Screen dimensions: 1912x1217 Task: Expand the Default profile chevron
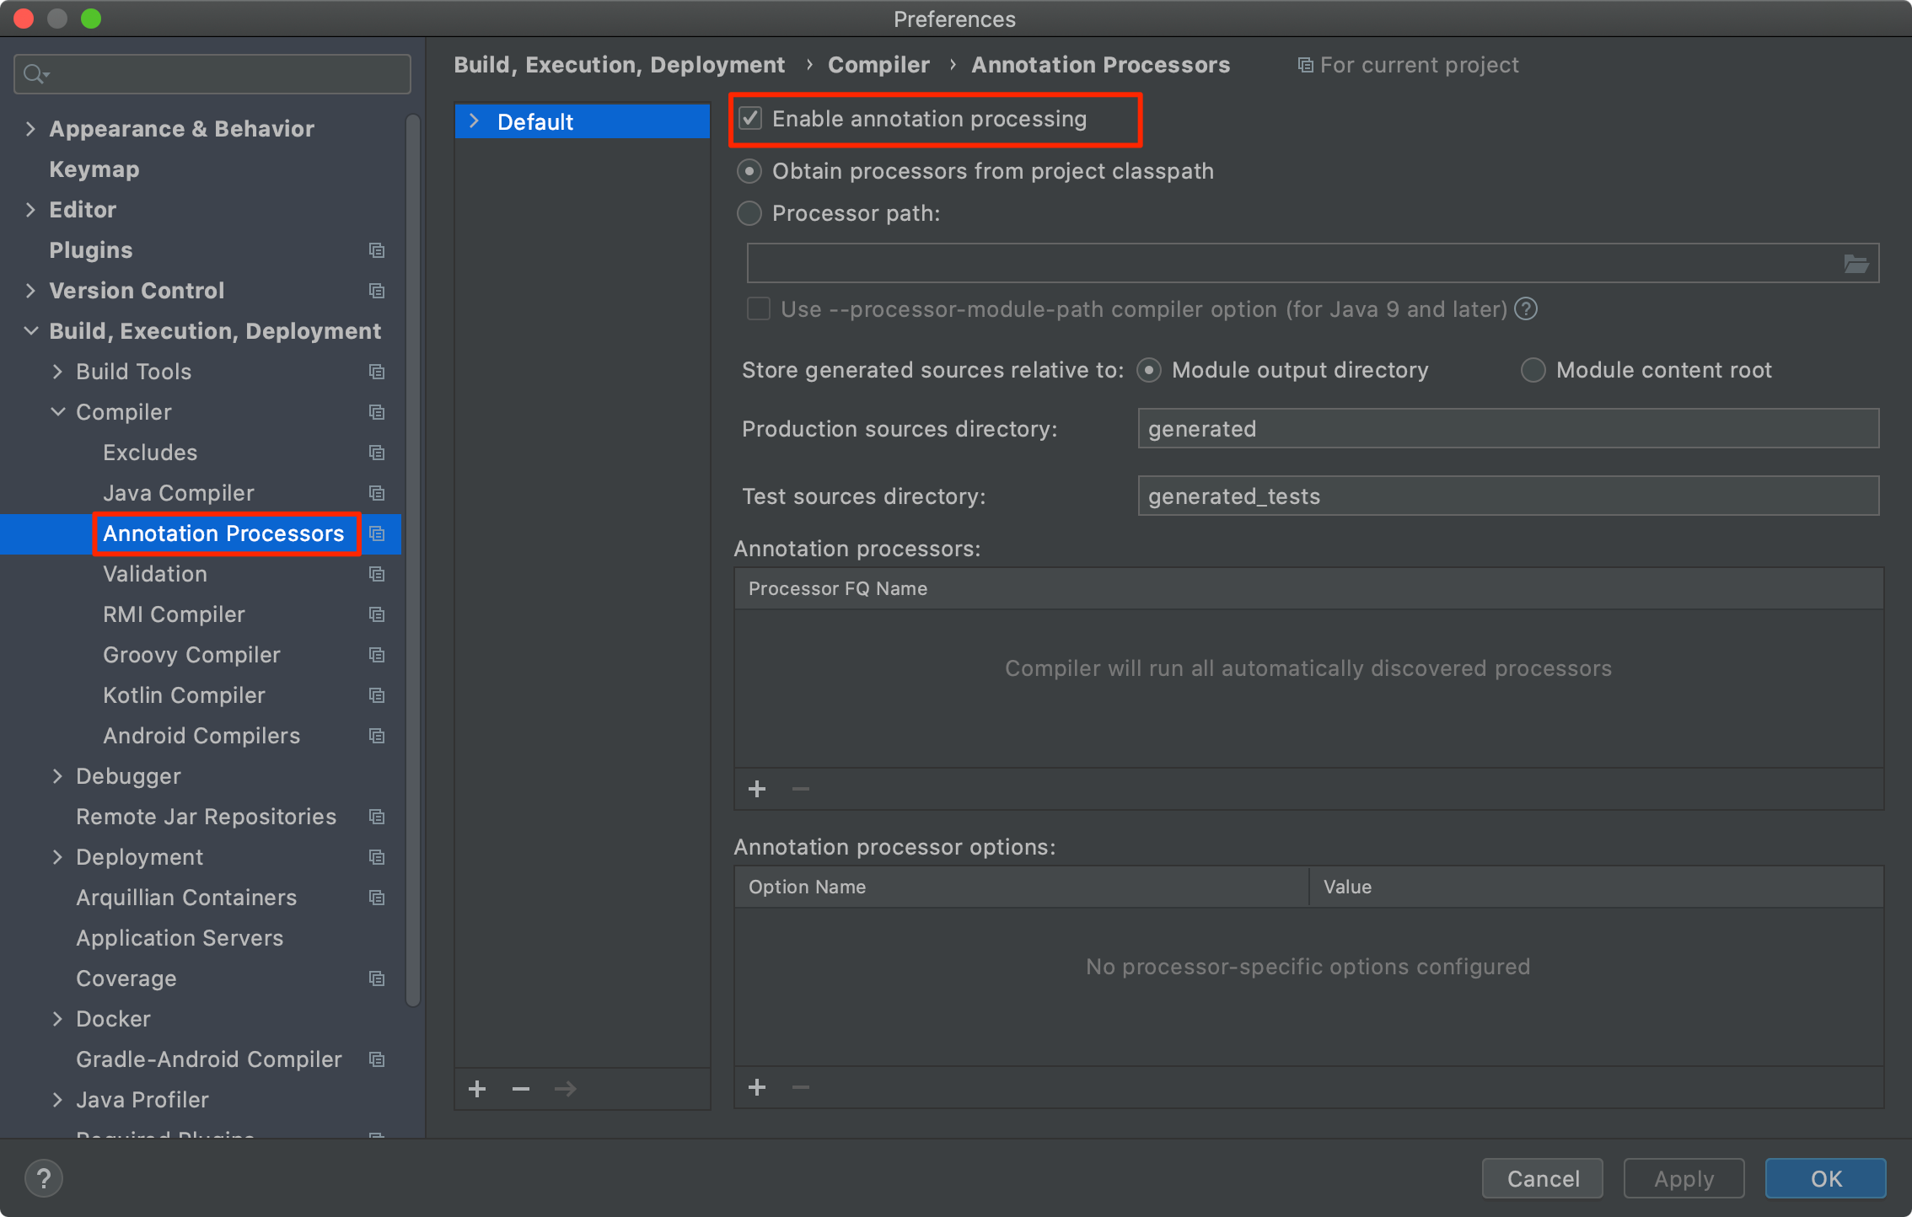coord(475,121)
